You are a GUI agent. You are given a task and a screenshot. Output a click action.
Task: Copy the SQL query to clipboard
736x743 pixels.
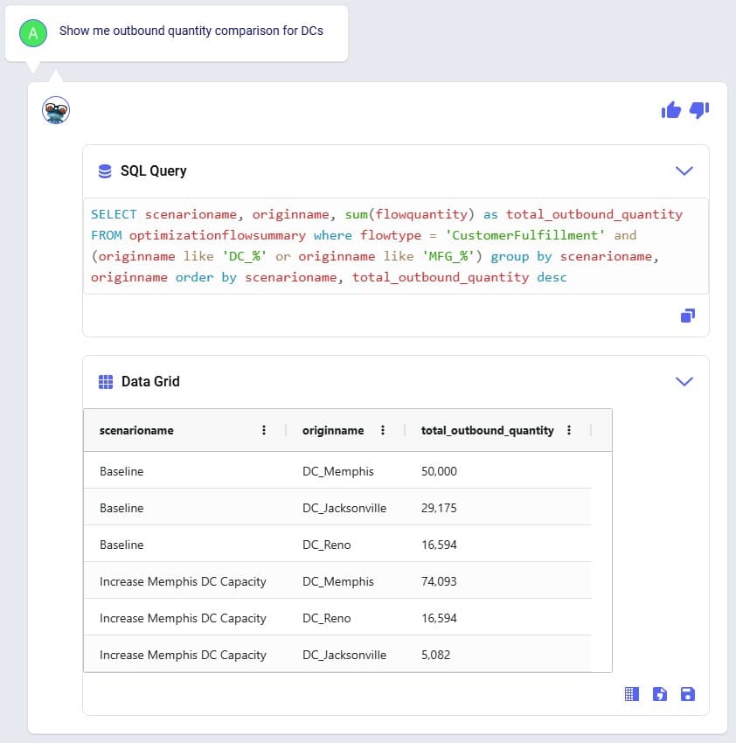(x=688, y=316)
